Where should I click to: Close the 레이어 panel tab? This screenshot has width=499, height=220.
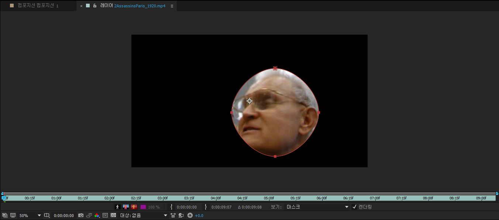81,6
